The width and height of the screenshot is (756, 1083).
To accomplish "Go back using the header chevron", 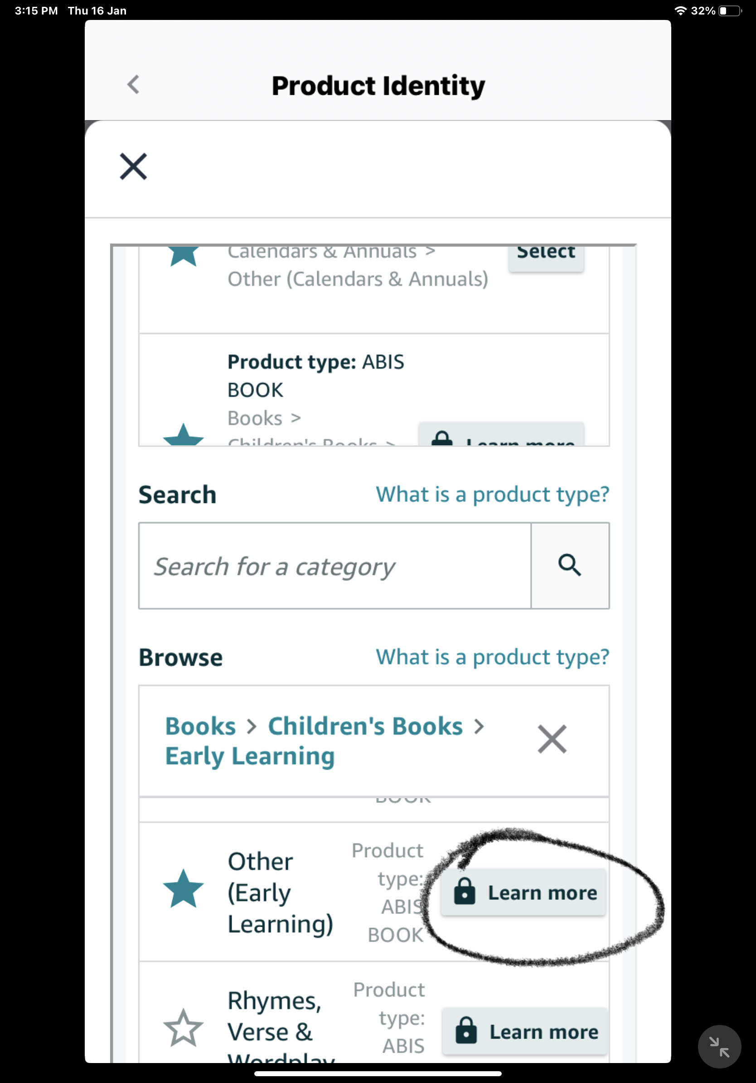I will coord(133,85).
